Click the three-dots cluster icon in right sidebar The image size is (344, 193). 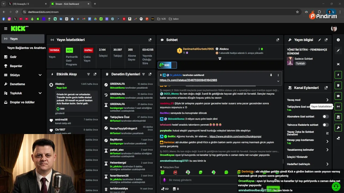click(338, 138)
